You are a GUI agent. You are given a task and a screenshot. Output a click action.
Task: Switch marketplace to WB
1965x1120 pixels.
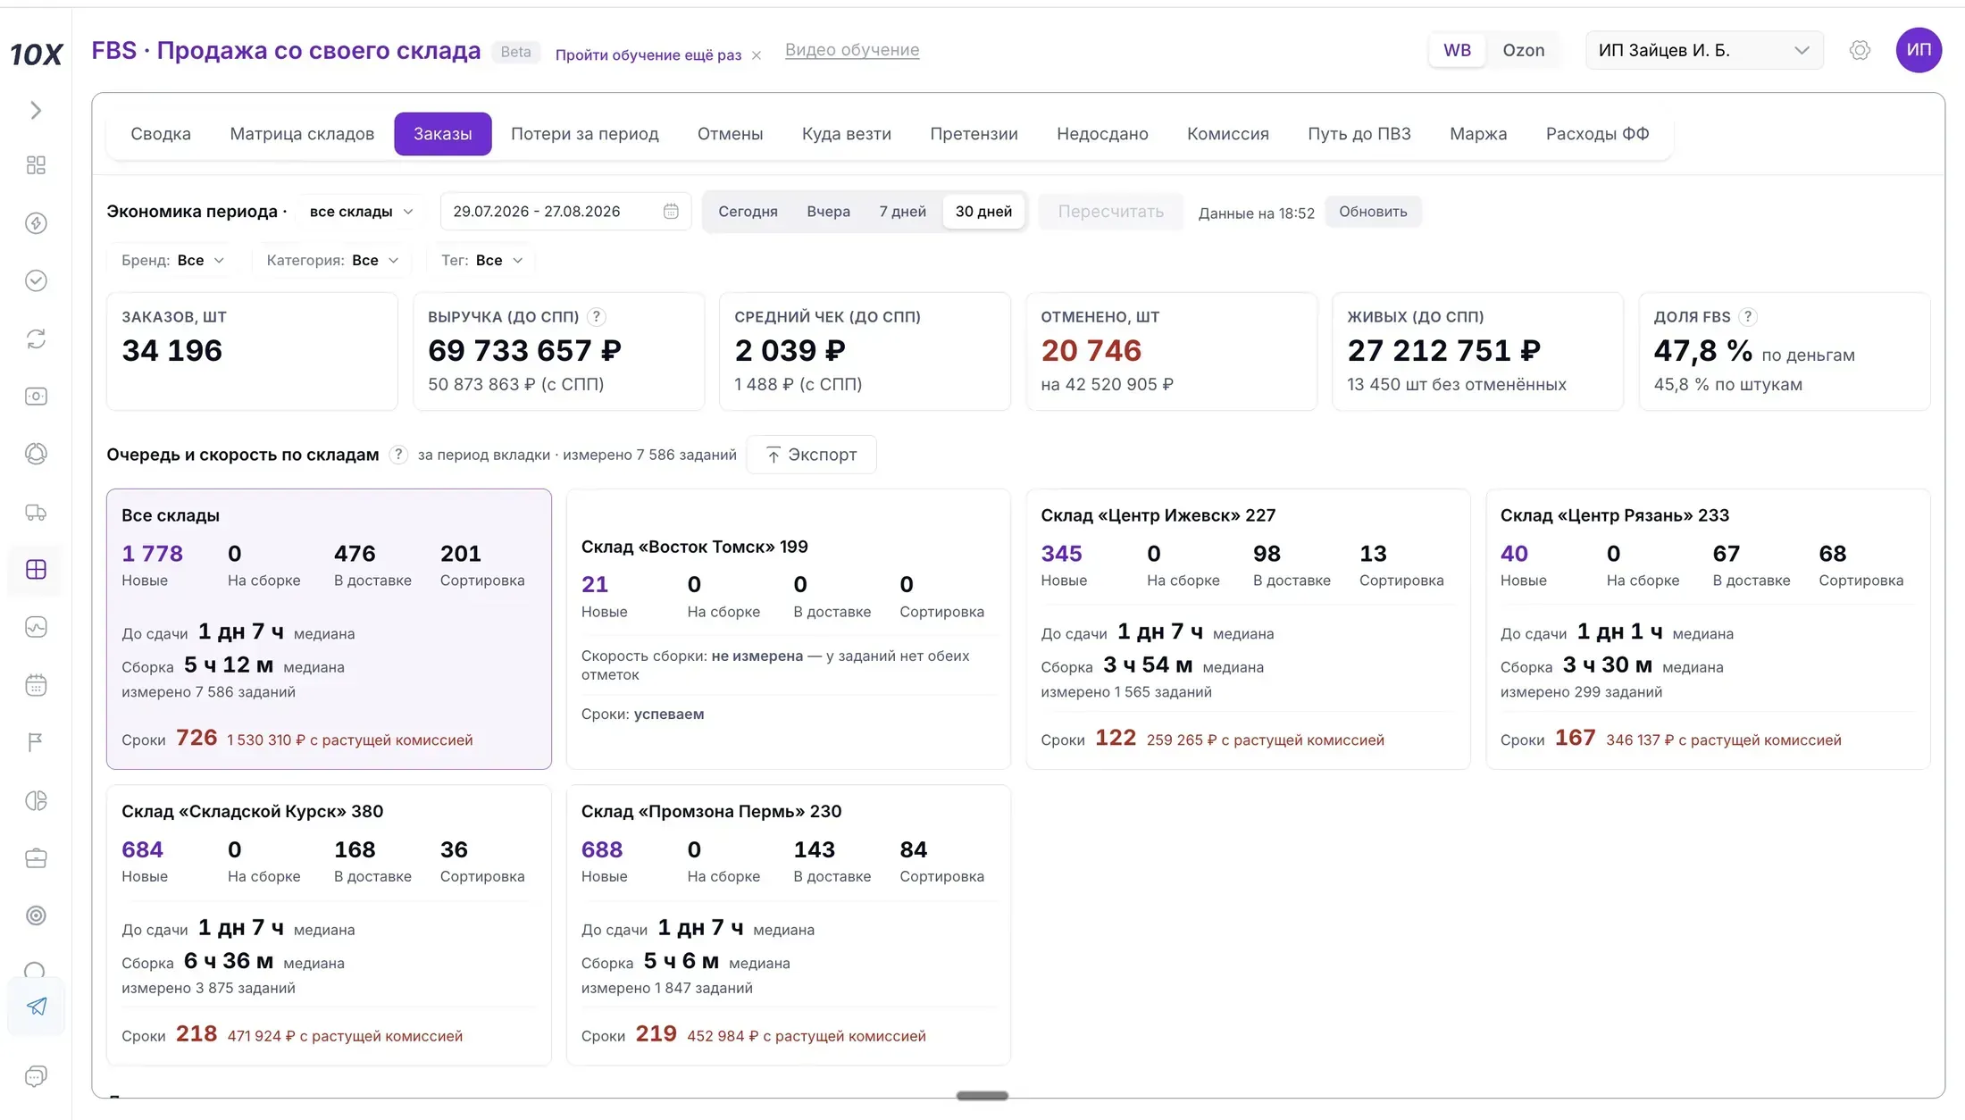coord(1457,50)
